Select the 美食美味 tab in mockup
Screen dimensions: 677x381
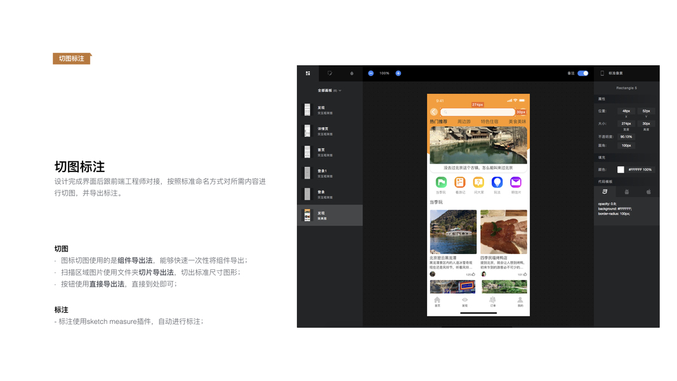(x=517, y=122)
